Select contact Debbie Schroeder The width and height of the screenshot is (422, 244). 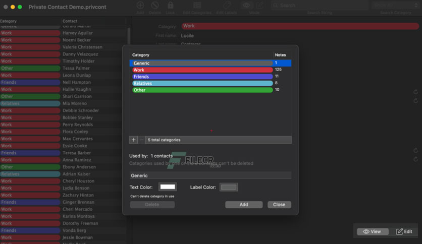point(80,110)
